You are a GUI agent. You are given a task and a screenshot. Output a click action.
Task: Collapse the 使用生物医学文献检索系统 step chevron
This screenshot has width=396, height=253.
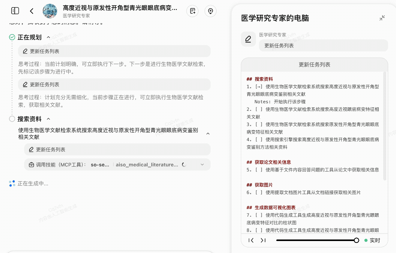click(x=208, y=134)
